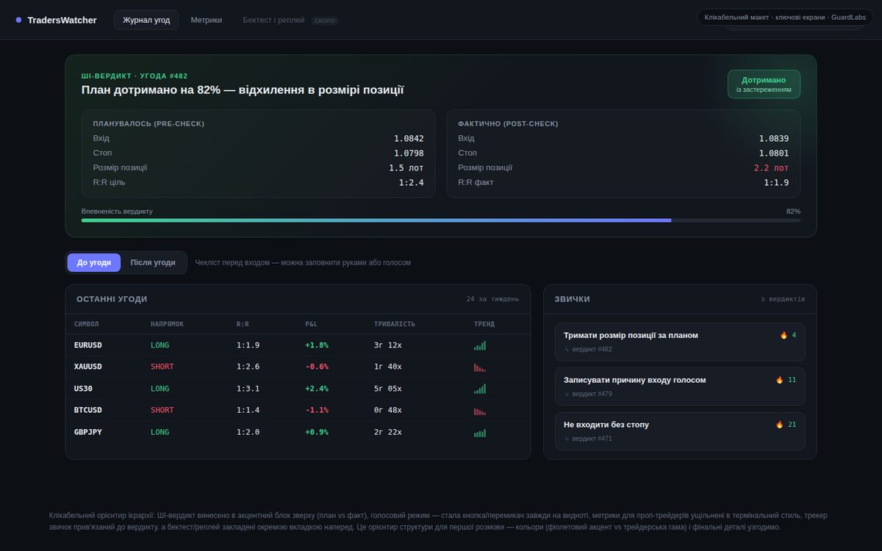Click the СИМВОЛ column header
The image size is (882, 551).
87,324
